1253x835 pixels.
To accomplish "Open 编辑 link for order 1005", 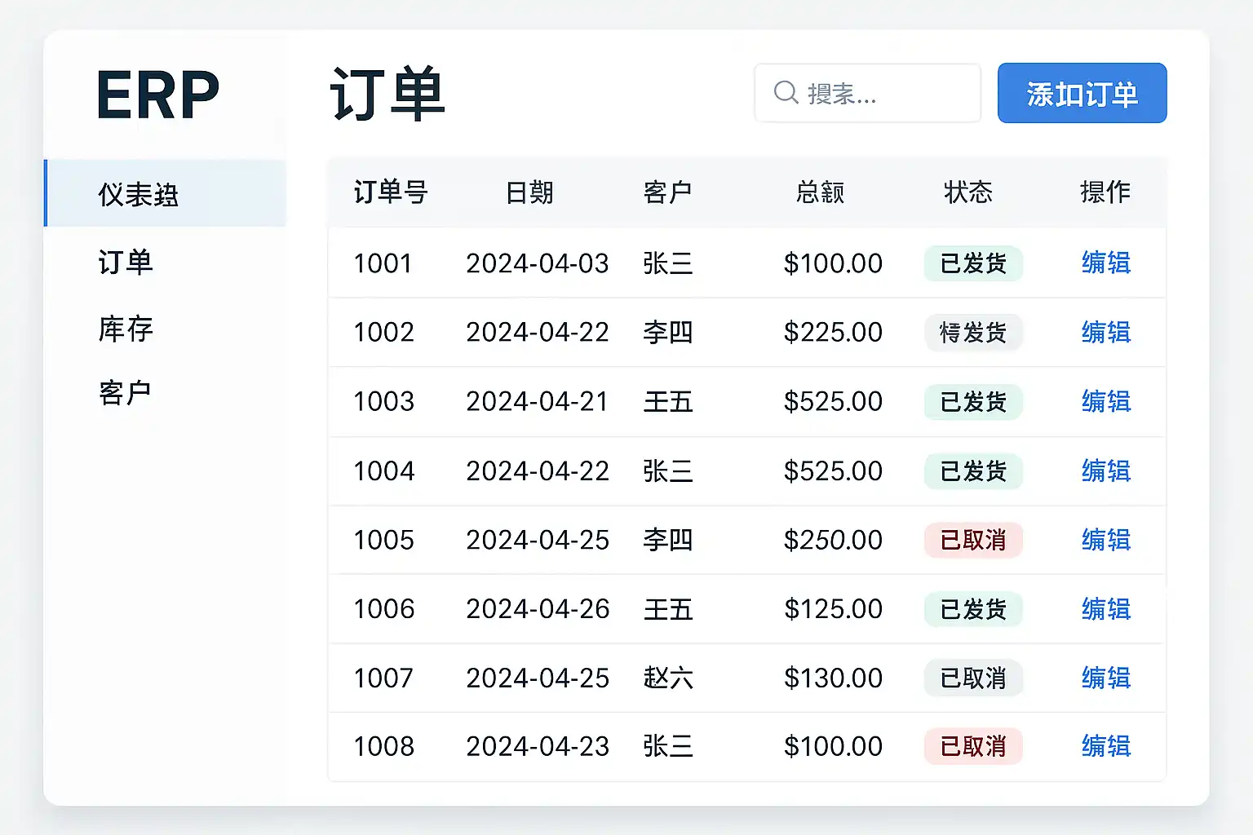I will 1105,540.
